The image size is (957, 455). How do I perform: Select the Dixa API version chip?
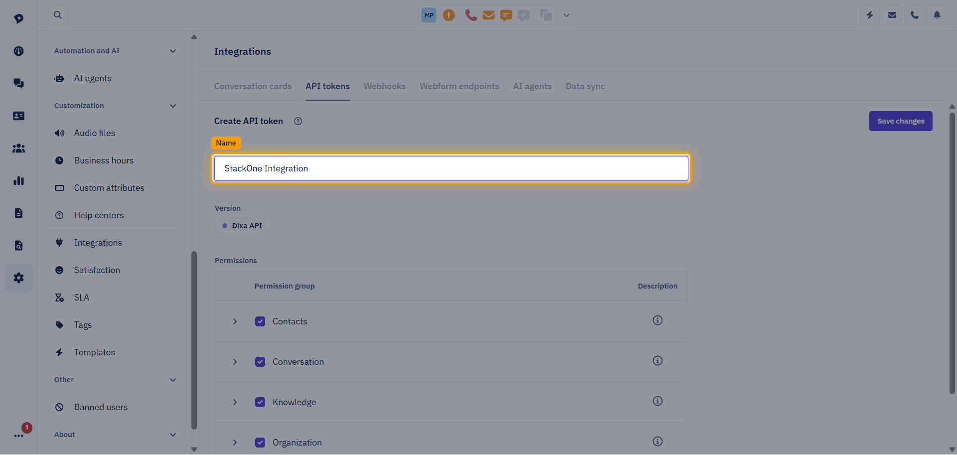242,226
